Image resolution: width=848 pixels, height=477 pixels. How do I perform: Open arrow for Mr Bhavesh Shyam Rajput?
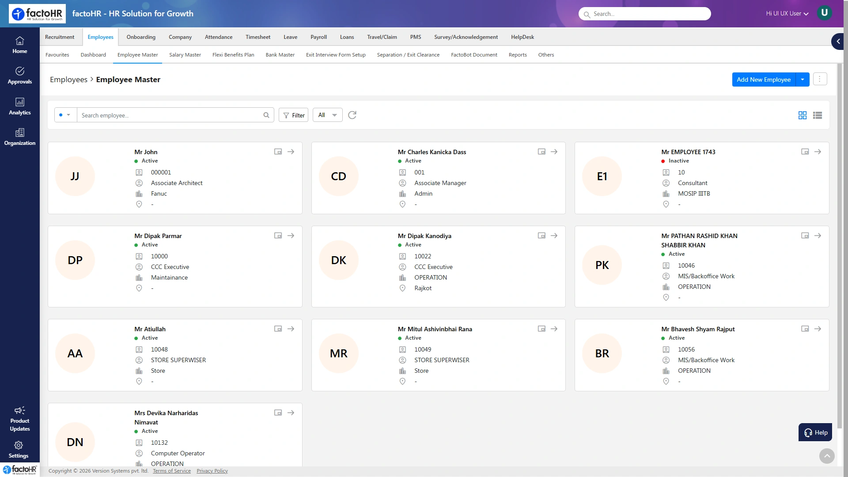coord(818,329)
